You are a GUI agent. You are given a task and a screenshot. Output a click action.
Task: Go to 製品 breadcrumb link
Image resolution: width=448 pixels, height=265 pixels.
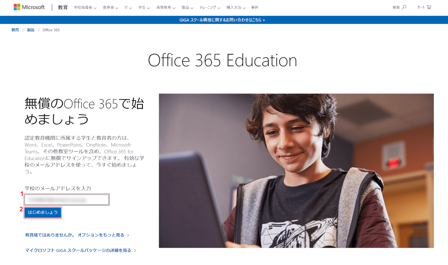[31, 30]
